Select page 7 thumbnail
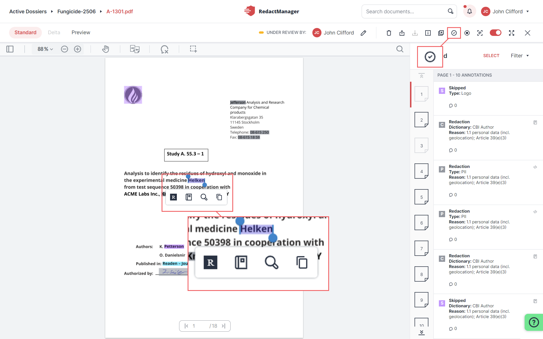The image size is (543, 339). pos(422,248)
